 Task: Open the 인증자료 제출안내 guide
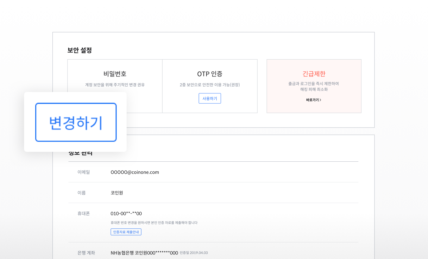point(126,232)
